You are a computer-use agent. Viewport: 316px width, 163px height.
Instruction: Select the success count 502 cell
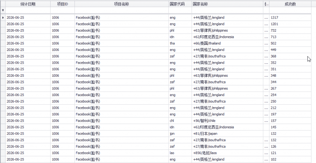pyautogui.click(x=290, y=44)
